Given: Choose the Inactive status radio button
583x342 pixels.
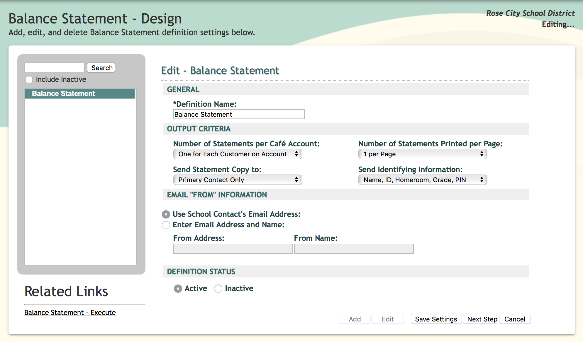Looking at the screenshot, I should click(x=218, y=289).
